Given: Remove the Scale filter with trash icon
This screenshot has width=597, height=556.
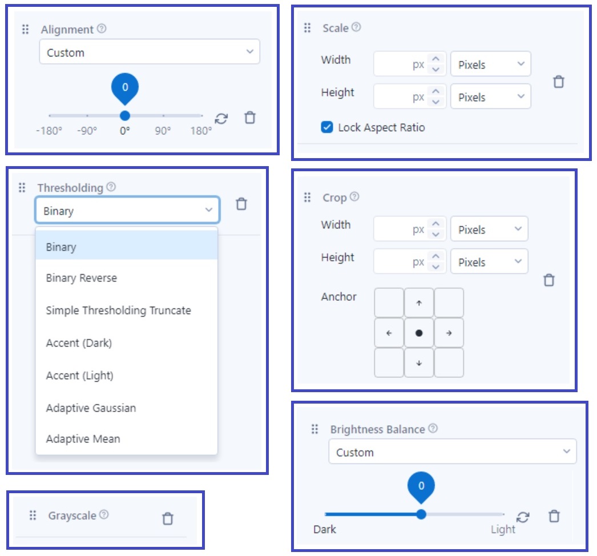Looking at the screenshot, I should click(x=557, y=80).
